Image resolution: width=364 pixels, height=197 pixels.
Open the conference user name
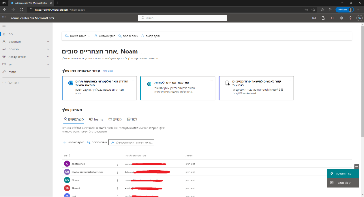[78, 164]
